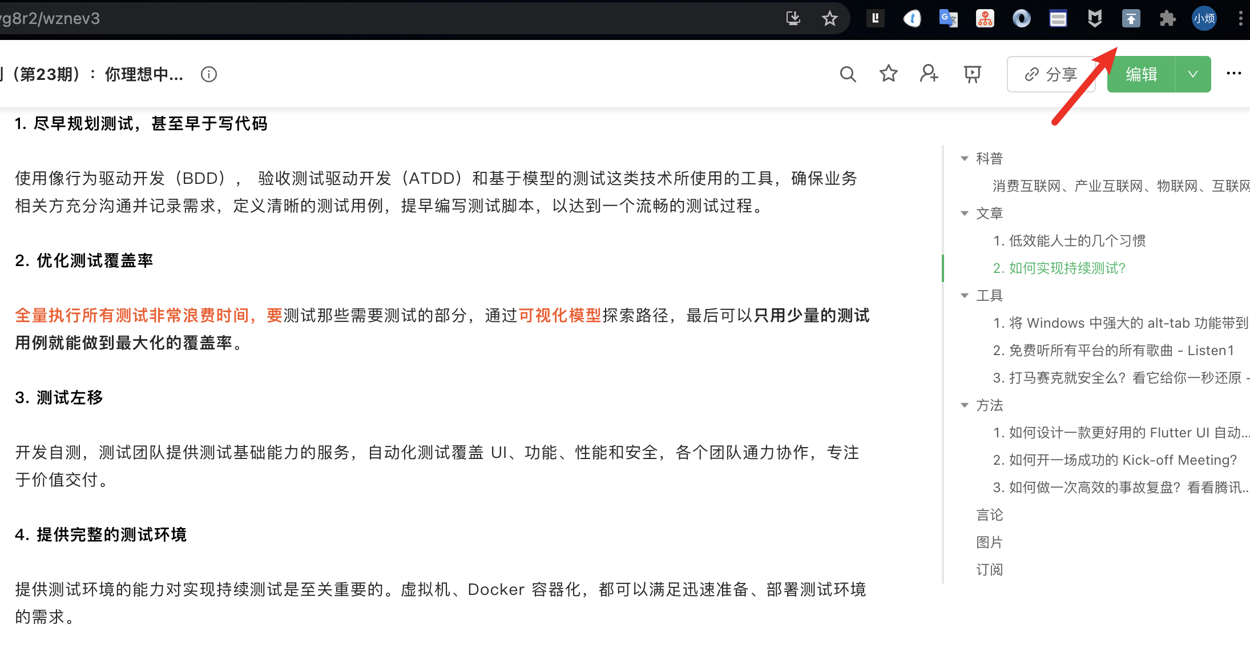Star this document with the favorite icon
The image size is (1250, 660).
point(888,74)
